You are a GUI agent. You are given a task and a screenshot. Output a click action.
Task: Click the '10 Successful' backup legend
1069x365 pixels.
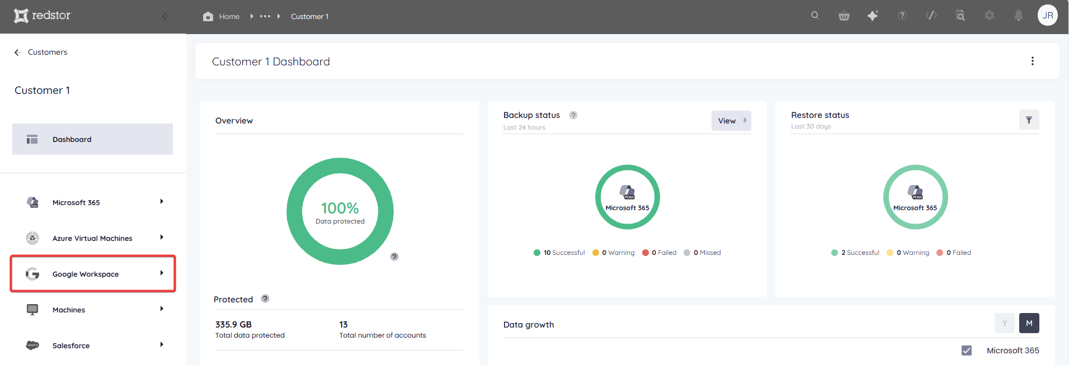[x=559, y=253]
